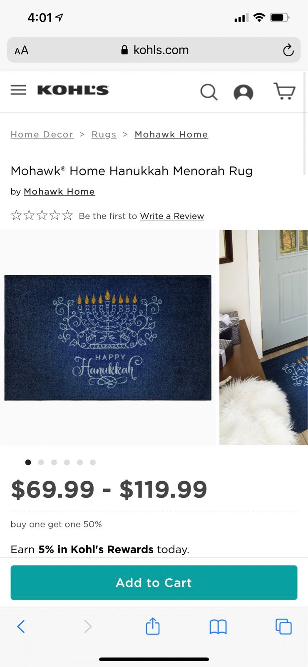The height and width of the screenshot is (667, 308).
Task: Select the second image carousel dot
Action: point(41,462)
